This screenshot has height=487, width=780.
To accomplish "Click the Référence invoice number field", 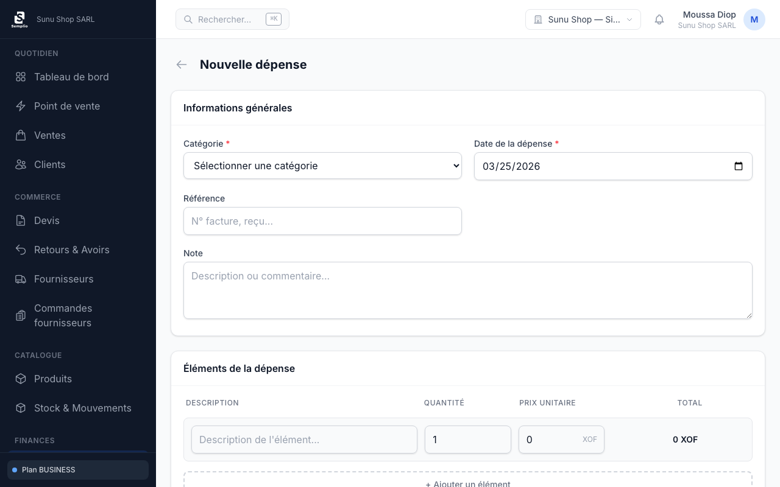I will coord(322,221).
